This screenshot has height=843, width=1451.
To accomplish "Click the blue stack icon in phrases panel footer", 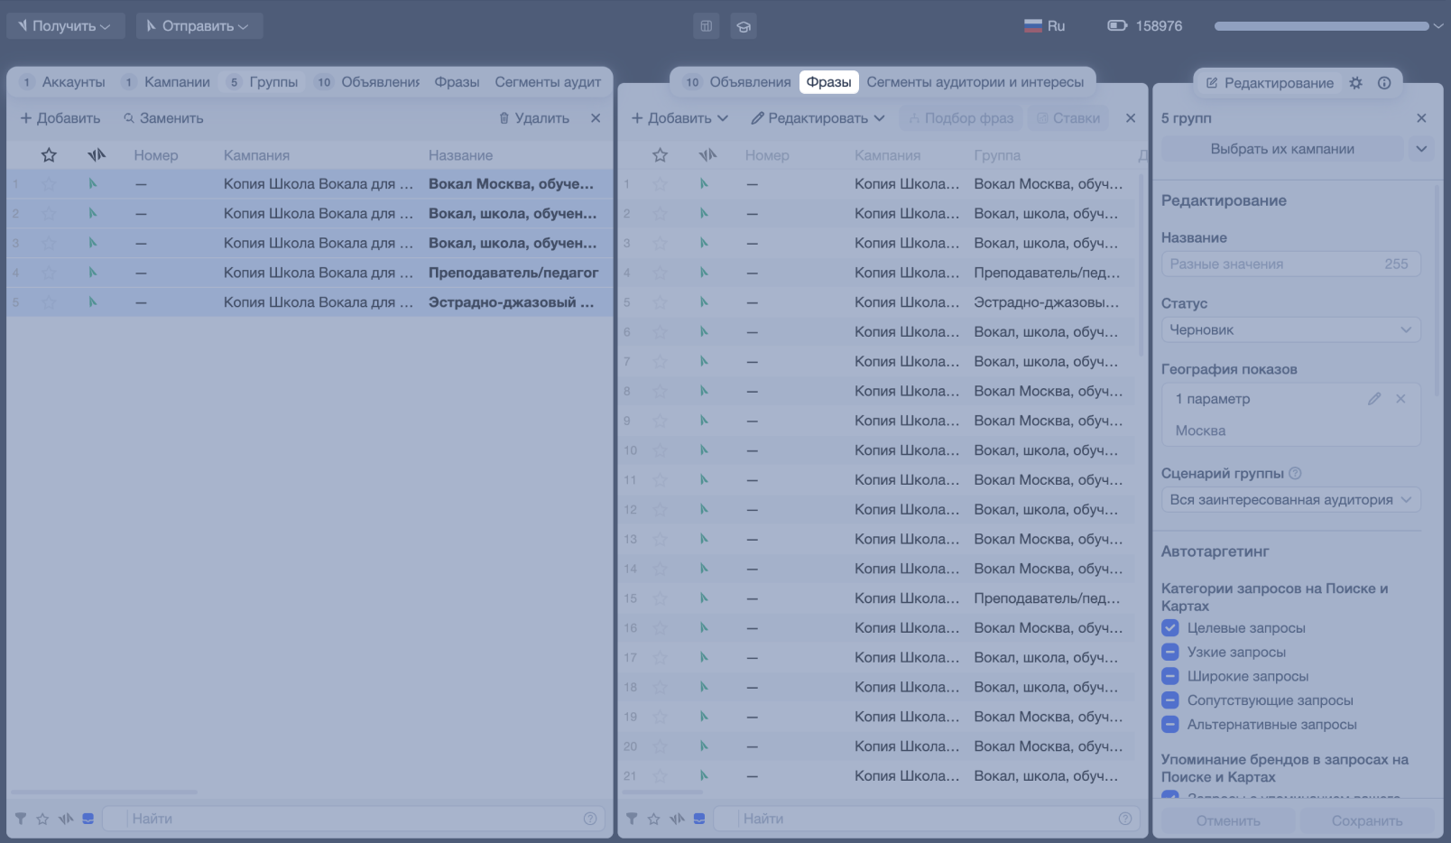I will coord(699,819).
